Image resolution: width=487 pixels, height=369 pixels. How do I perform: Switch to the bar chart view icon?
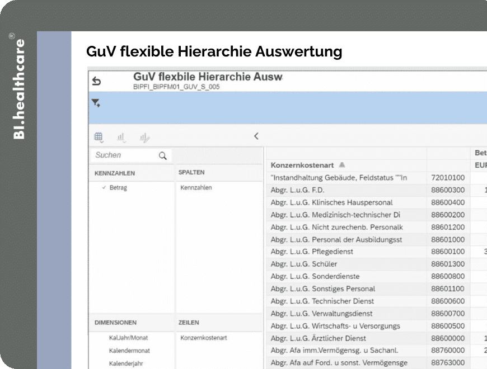121,137
